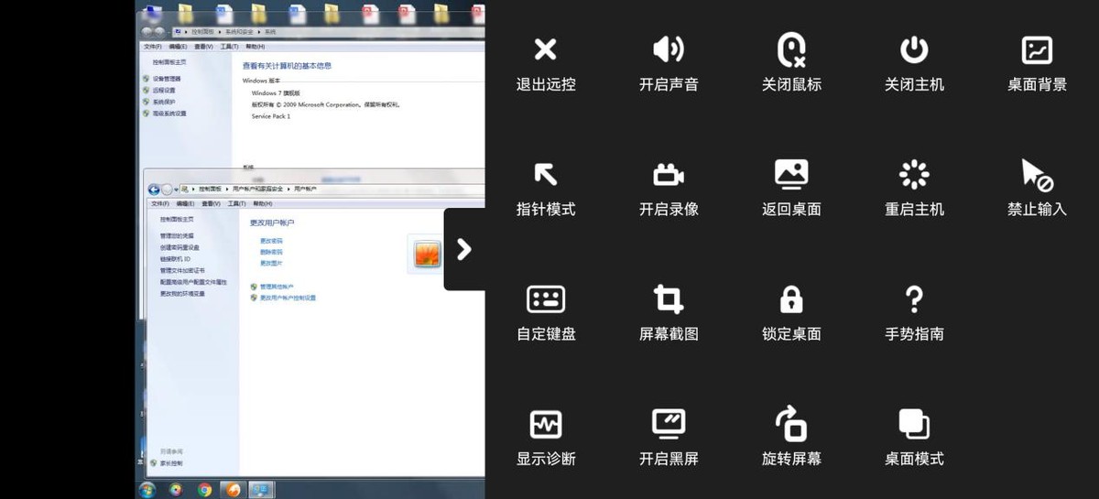This screenshot has height=499, width=1099.
Task: Lock the desktop via 锁定桌面
Action: point(791,314)
